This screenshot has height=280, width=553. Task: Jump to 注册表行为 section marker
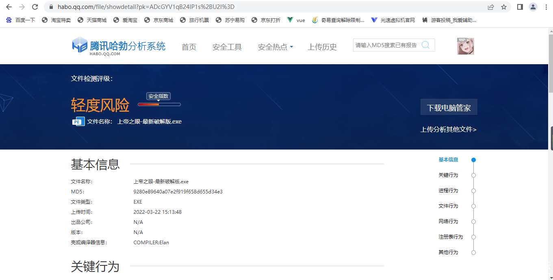tap(473, 237)
